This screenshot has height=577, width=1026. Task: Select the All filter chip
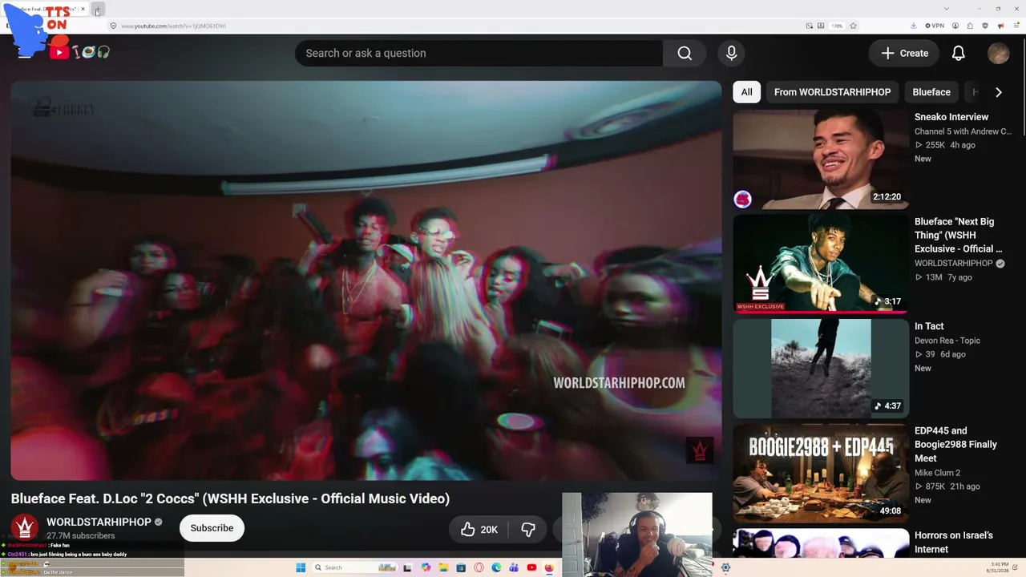(746, 92)
